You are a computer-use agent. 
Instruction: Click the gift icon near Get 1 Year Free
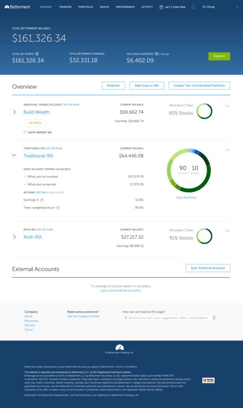click(161, 7)
